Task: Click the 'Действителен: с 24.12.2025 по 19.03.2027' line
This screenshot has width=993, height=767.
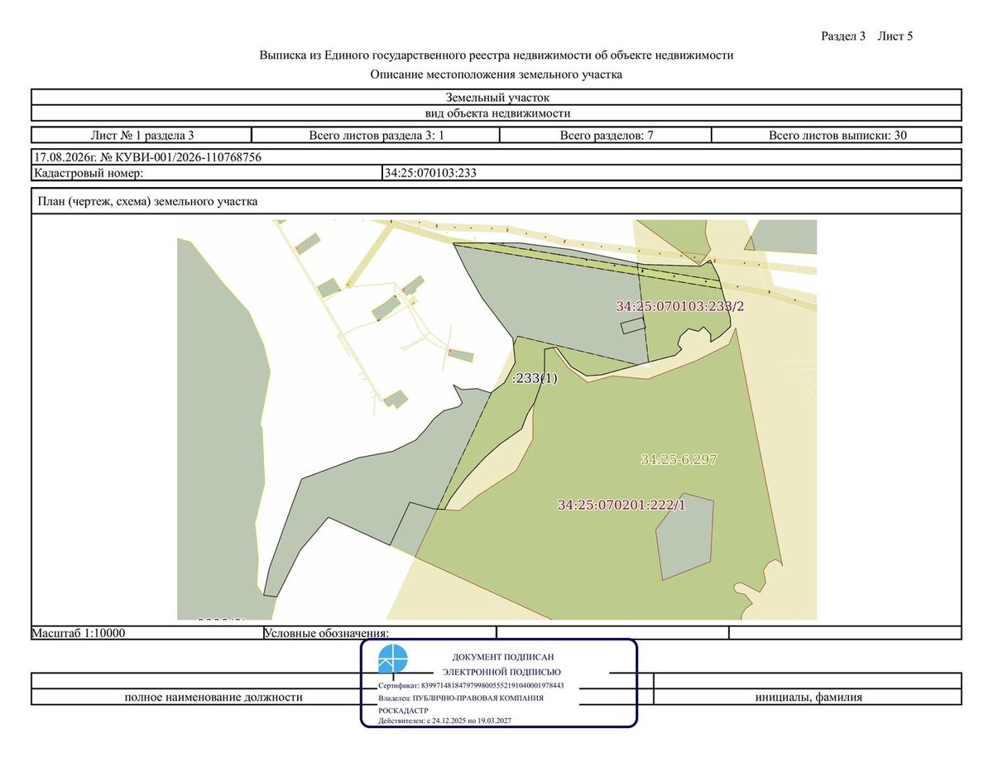Action: coord(445,721)
